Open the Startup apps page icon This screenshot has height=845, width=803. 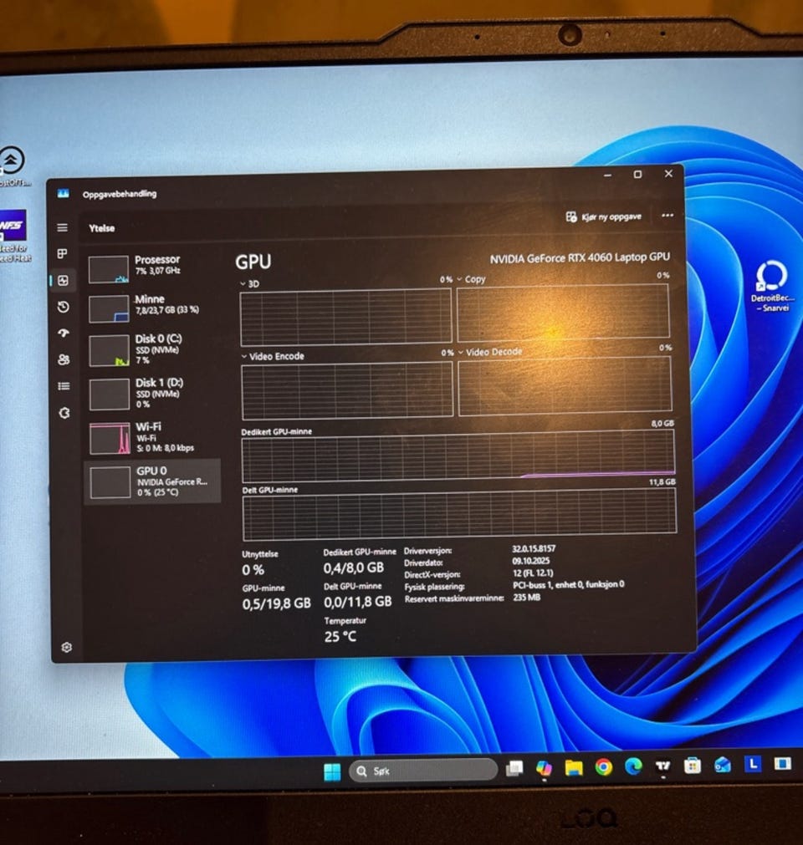[64, 333]
